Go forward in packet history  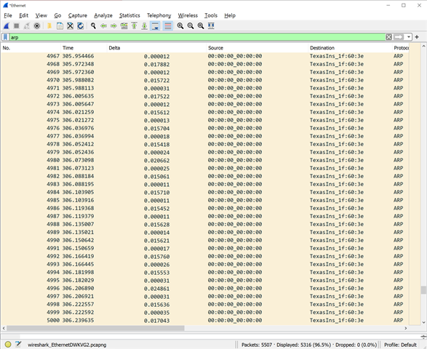click(x=113, y=26)
